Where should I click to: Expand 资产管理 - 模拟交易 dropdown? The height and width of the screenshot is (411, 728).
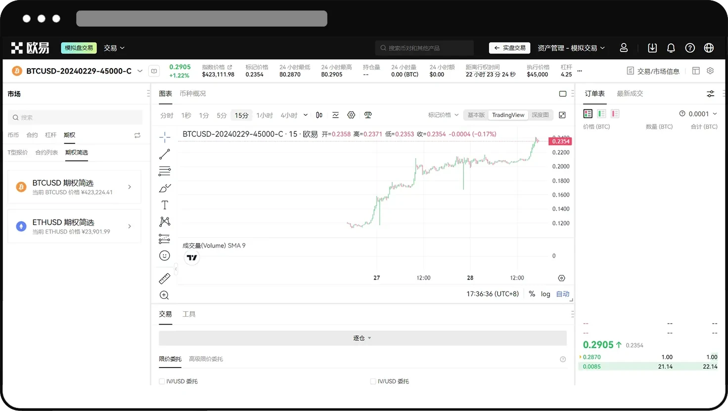571,48
